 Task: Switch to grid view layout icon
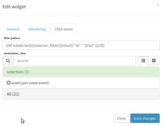(154, 61)
